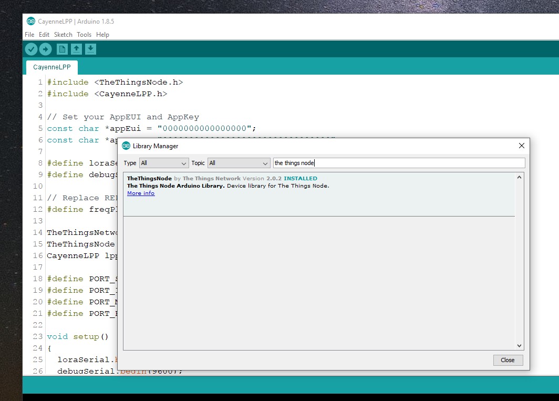
Task: Click the Arduino logo in the title bar
Action: [x=31, y=22]
